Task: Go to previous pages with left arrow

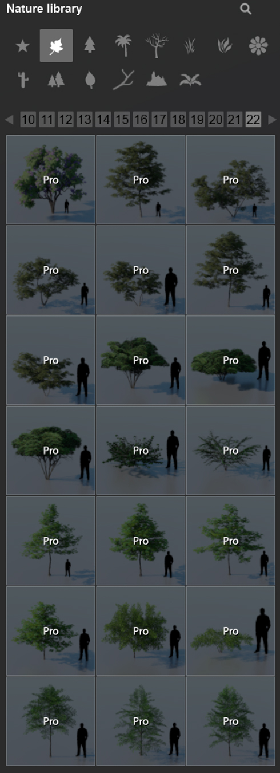Action: point(9,120)
